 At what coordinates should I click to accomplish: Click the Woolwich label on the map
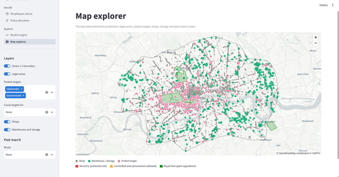307,121
